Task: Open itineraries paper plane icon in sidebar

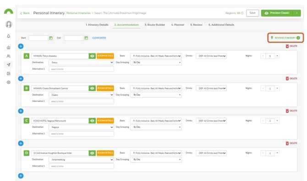Action: (8, 65)
